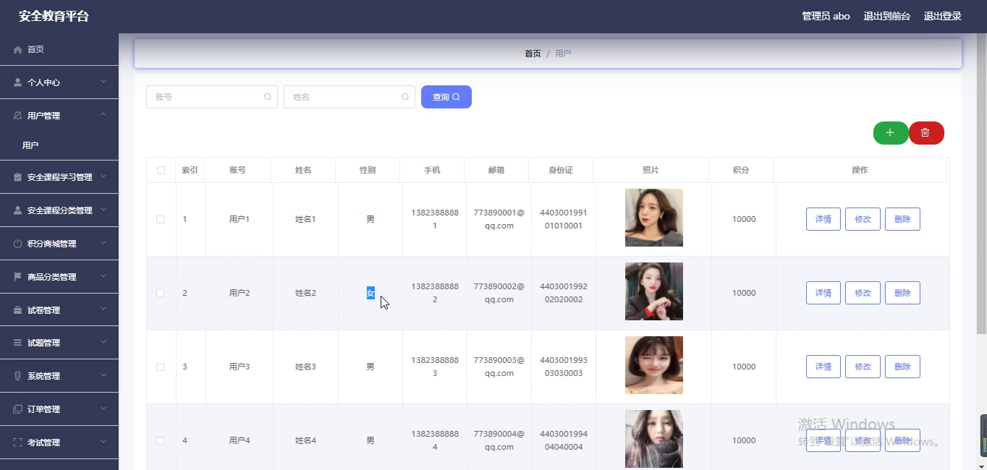Screen dimensions: 987x470
Task: Click the icon beside 系统管理
Action: [x=18, y=376]
